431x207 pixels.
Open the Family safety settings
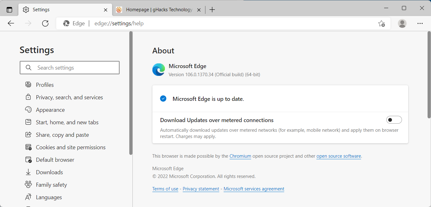point(51,185)
